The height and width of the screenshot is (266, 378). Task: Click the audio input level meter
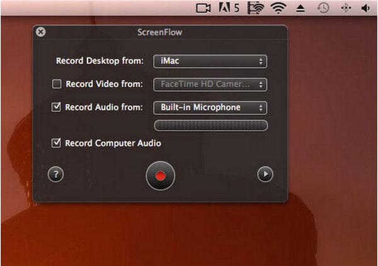[210, 125]
